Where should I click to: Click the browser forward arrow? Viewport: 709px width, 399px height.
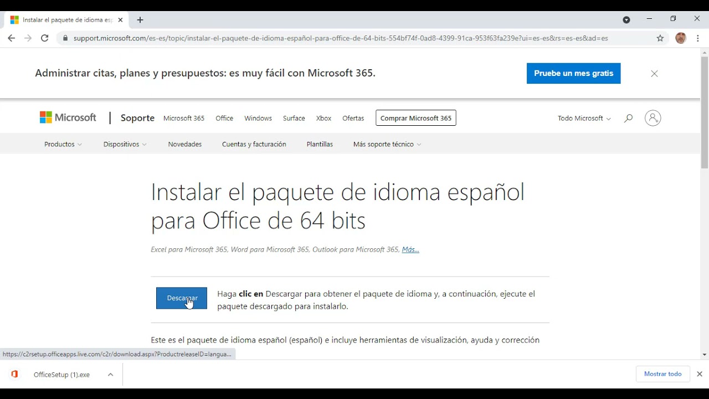coord(28,38)
